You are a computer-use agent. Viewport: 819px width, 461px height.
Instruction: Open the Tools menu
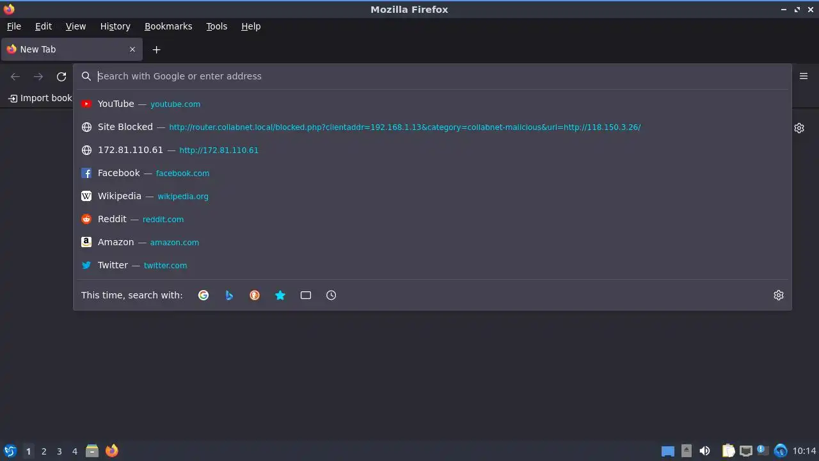[x=217, y=26]
